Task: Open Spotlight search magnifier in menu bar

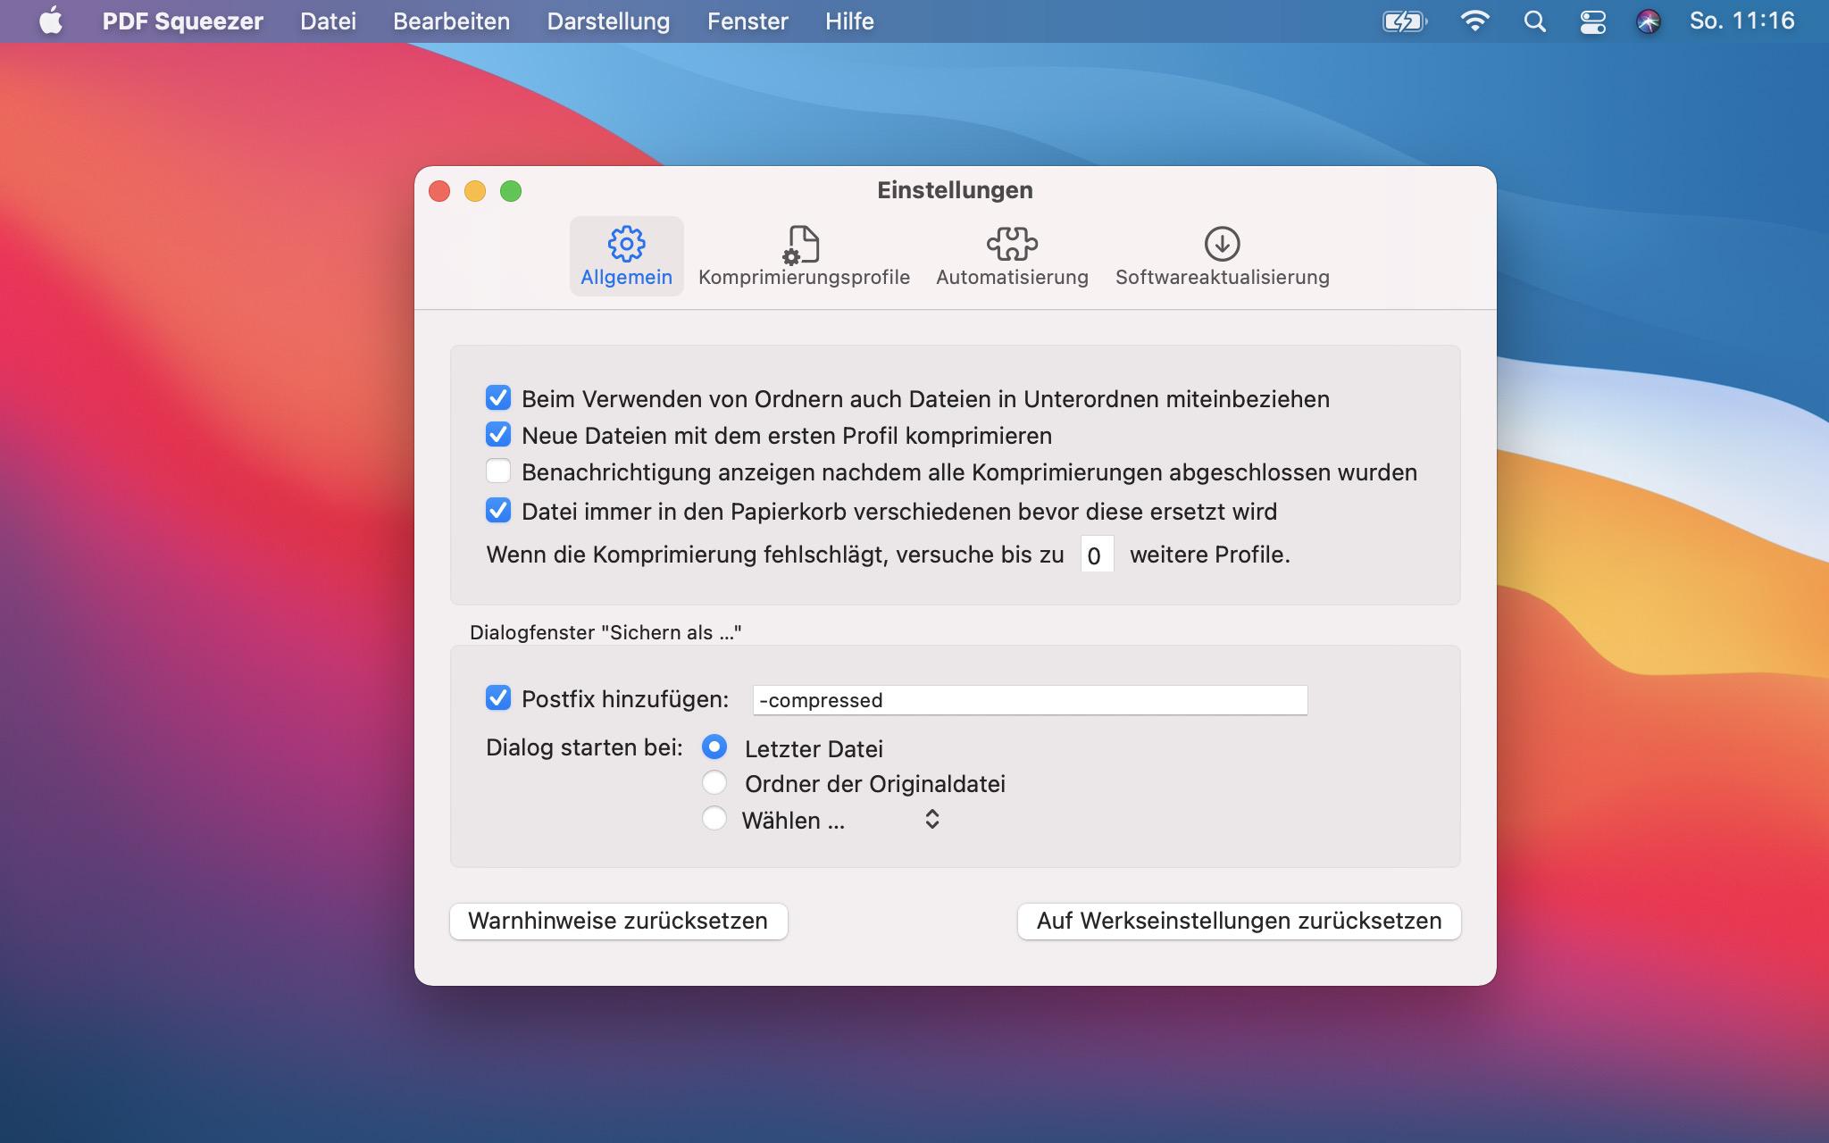Action: [x=1534, y=21]
